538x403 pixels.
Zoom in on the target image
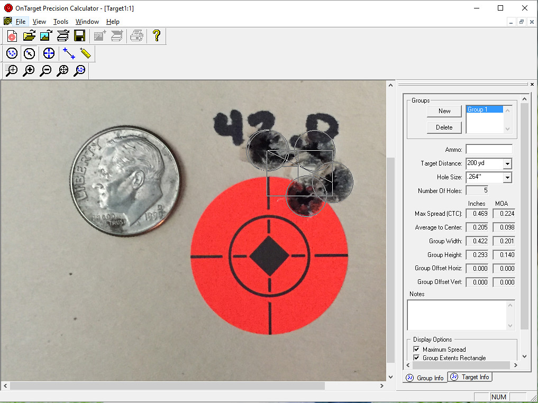[29, 71]
